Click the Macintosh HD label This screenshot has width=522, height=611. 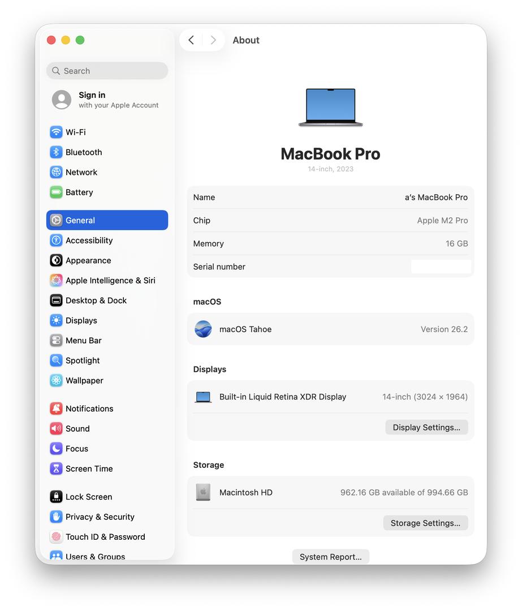pyautogui.click(x=246, y=492)
